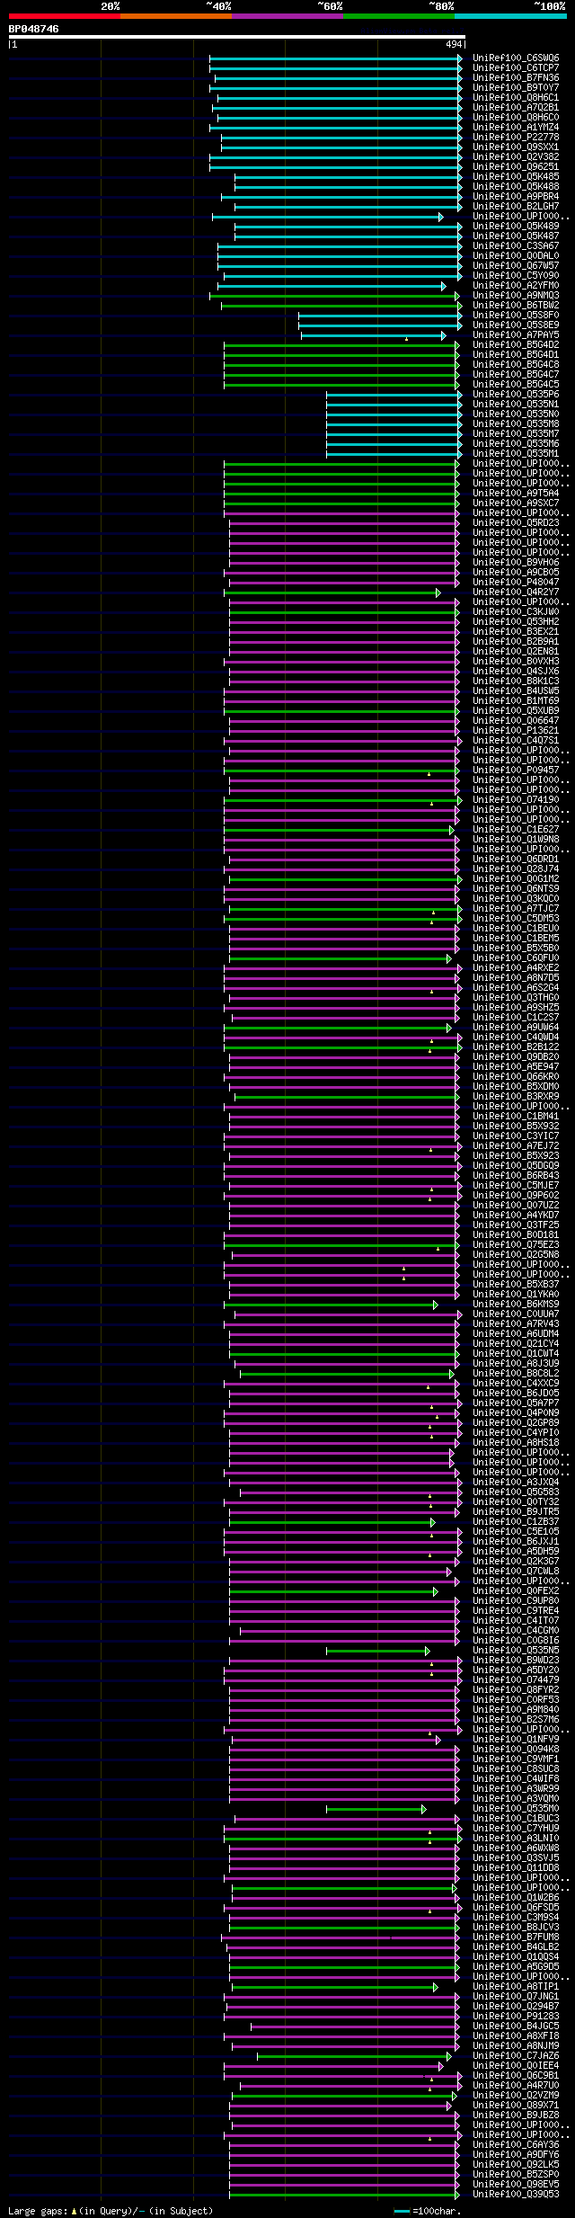575x2218 pixels.
Task: Select hit label UniRef100_P48047
Action: [516, 583]
